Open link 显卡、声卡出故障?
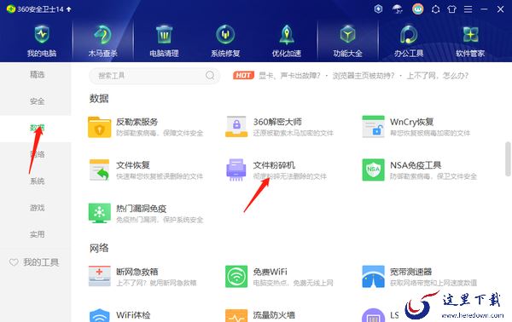Image resolution: width=512 pixels, height=322 pixels. coord(289,76)
